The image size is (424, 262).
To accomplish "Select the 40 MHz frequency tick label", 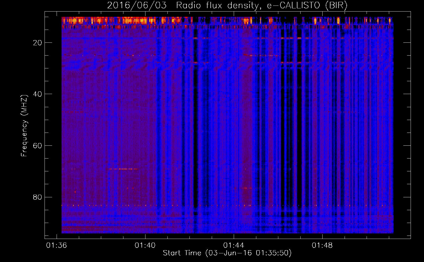I will click(37, 94).
